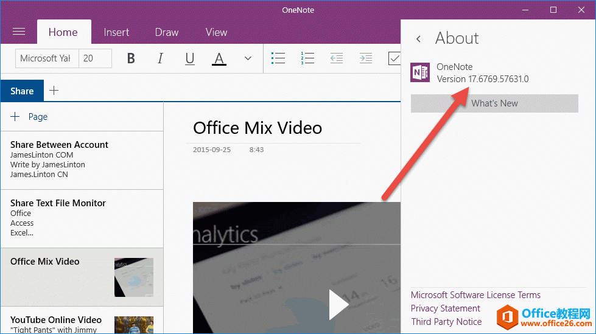Toggle underline formatting
This screenshot has width=596, height=334.
[x=190, y=58]
